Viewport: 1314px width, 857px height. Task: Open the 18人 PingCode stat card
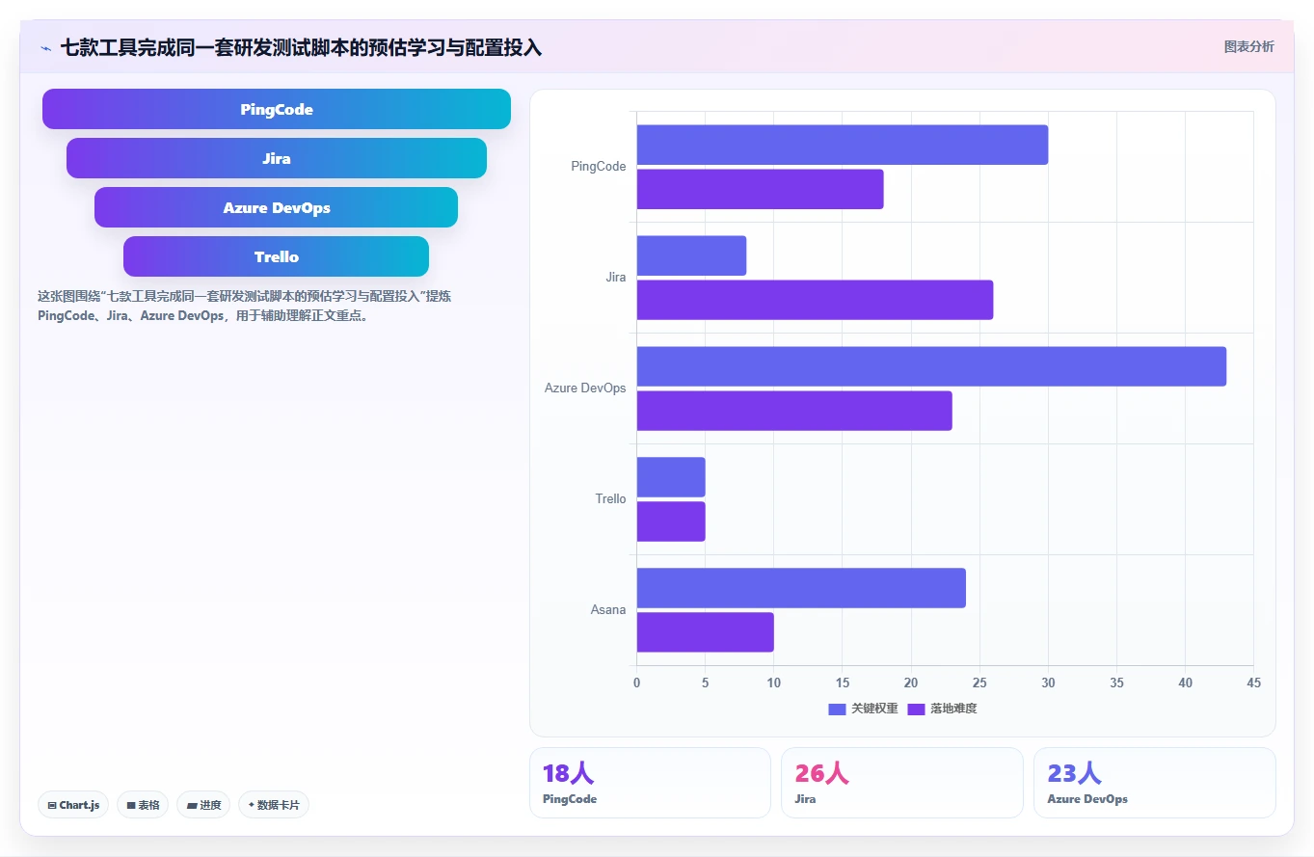click(x=650, y=783)
